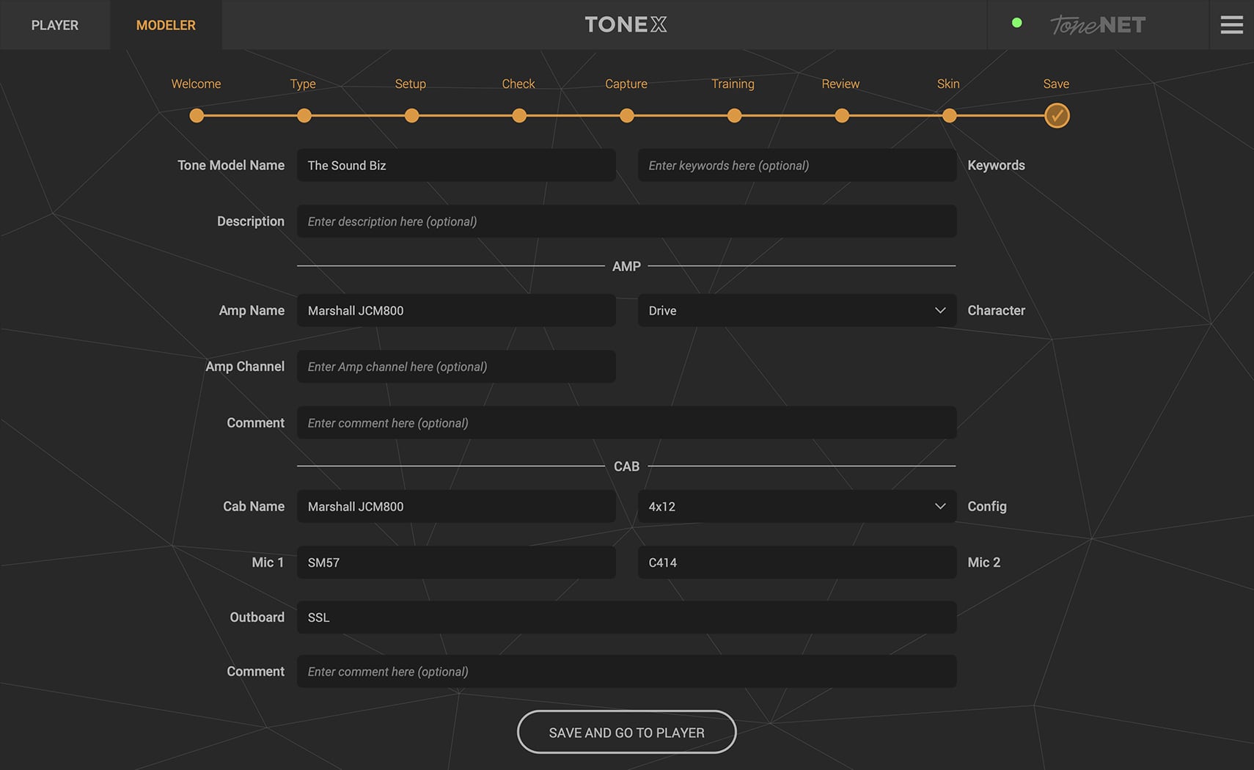
Task: Click the Setup step label
Action: point(410,84)
